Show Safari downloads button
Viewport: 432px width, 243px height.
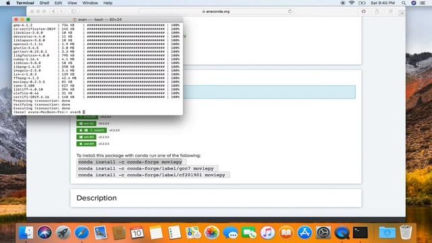pyautogui.click(x=364, y=11)
